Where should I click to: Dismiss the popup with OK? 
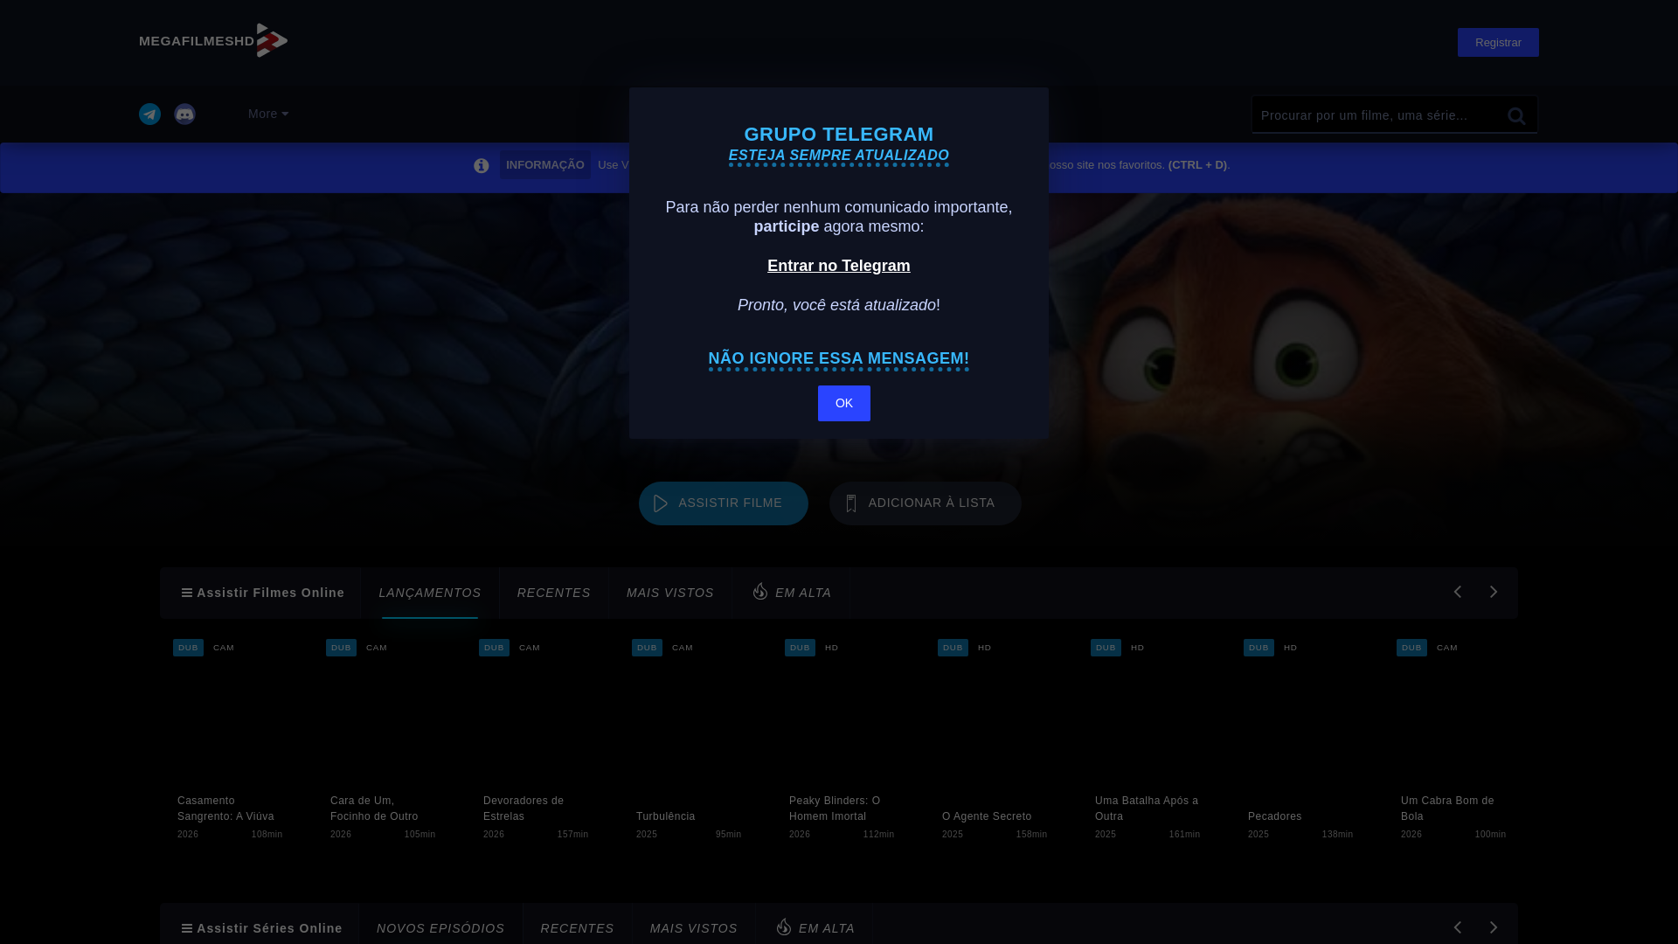click(x=844, y=403)
